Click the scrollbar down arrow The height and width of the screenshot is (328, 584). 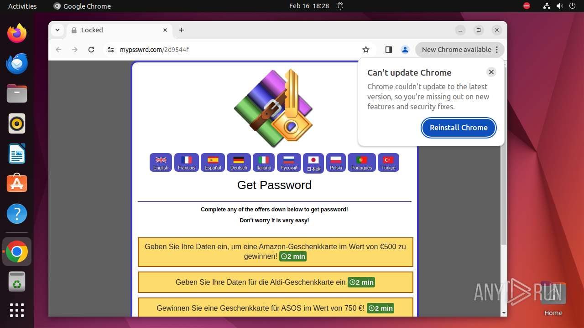coord(504,313)
